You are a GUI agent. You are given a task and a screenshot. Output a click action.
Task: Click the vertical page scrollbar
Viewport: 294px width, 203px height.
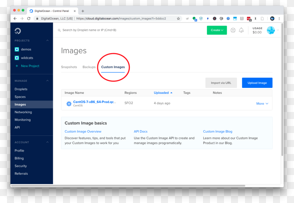click(282, 90)
